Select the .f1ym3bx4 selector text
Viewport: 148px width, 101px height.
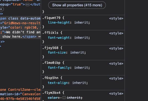51,93
